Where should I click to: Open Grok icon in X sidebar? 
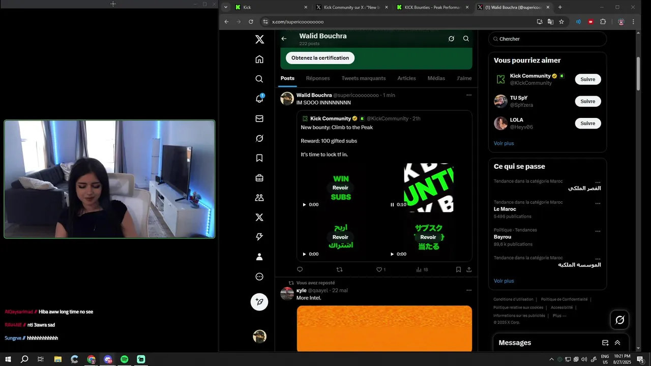point(259,138)
